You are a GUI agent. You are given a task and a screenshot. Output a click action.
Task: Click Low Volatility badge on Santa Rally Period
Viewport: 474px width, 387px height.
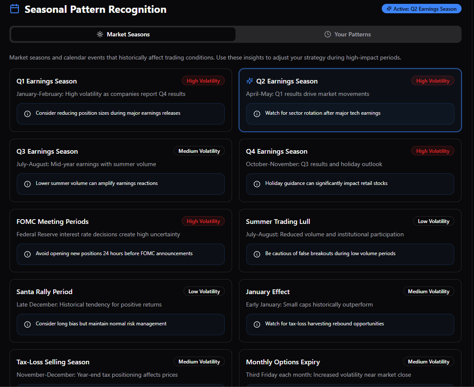[204, 292]
